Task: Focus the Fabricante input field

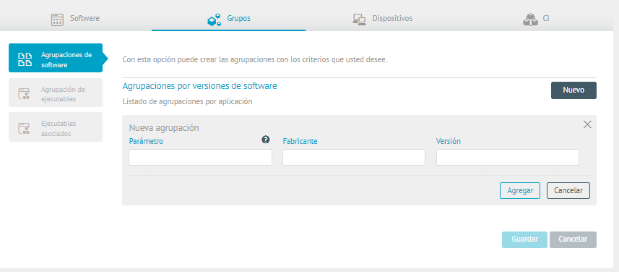Action: coord(354,158)
